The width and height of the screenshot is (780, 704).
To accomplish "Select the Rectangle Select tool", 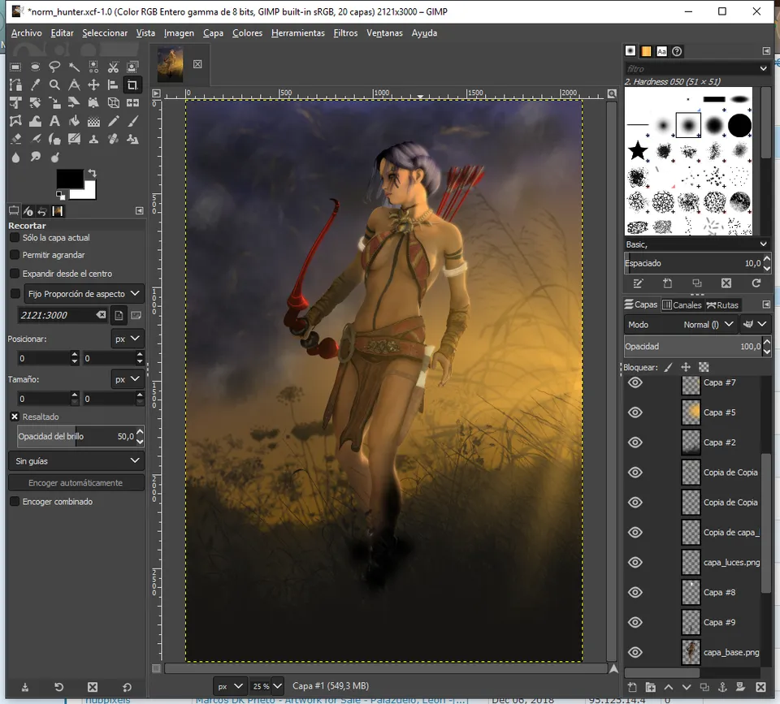I will pos(15,67).
